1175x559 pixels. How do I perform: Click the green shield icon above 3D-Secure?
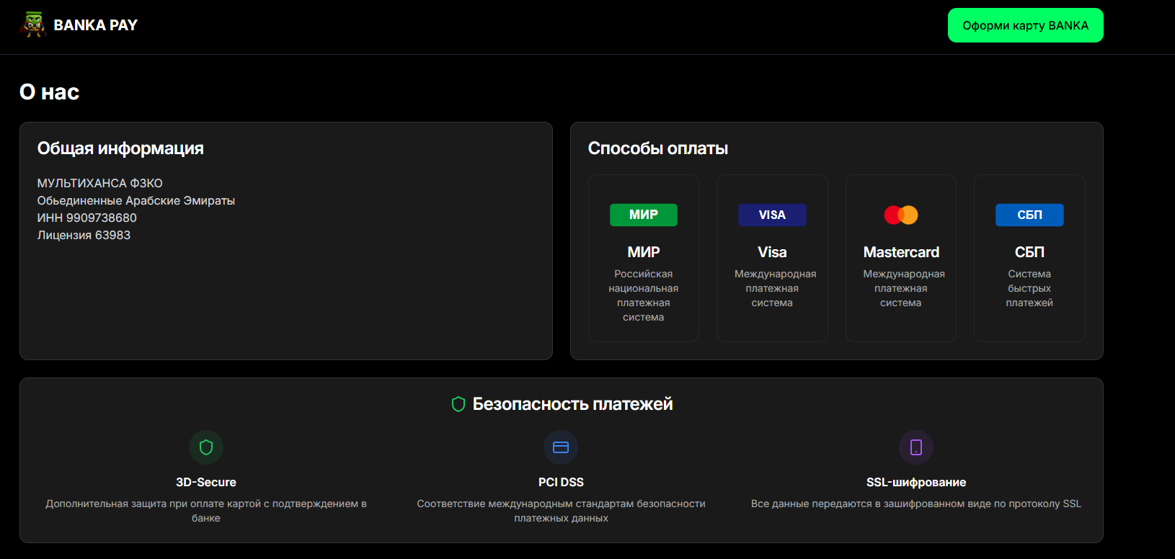coord(206,447)
